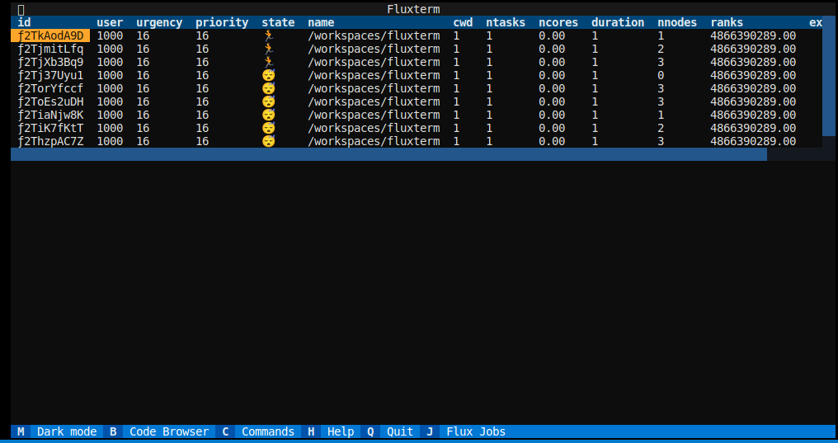The width and height of the screenshot is (838, 443).
Task: Open Flux Jobs from footer bar
Action: [x=466, y=431]
